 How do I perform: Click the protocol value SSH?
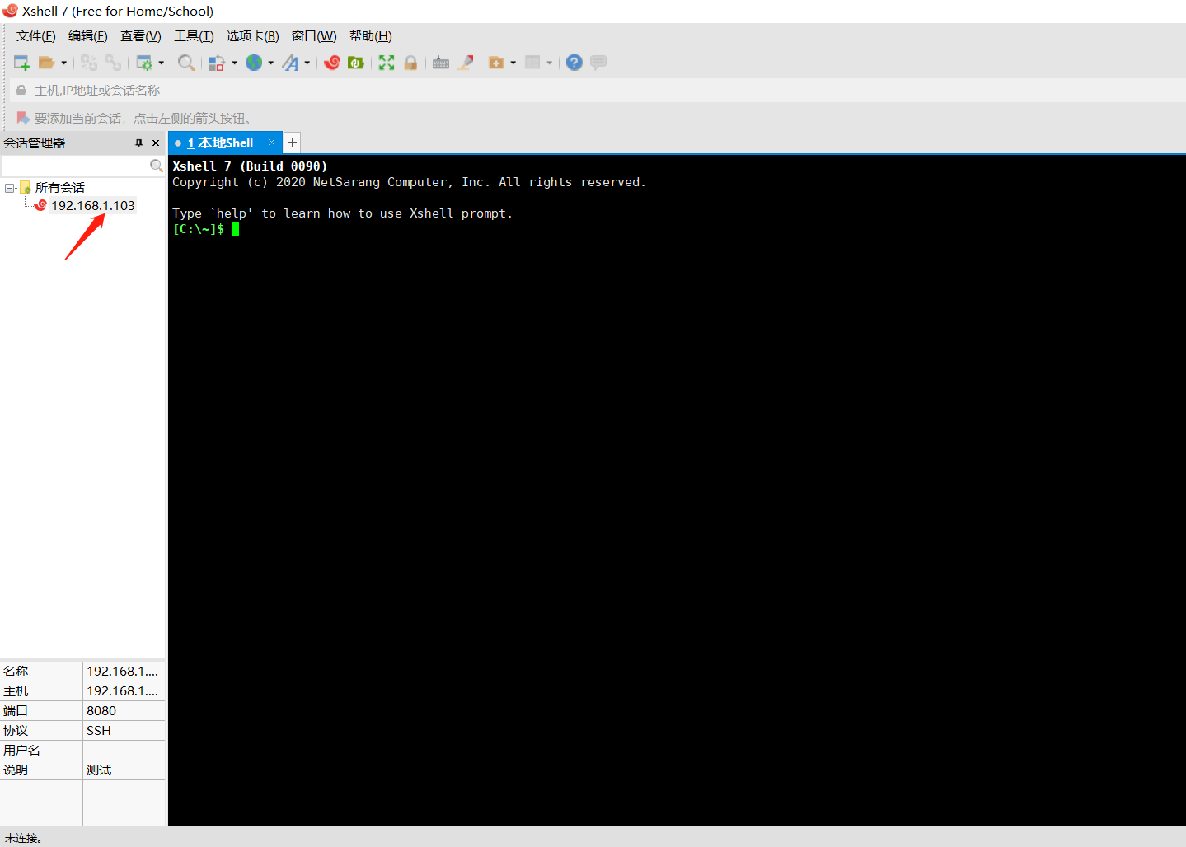coord(99,731)
